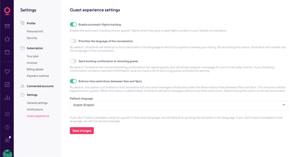Open the Billing details section

tap(35, 70)
